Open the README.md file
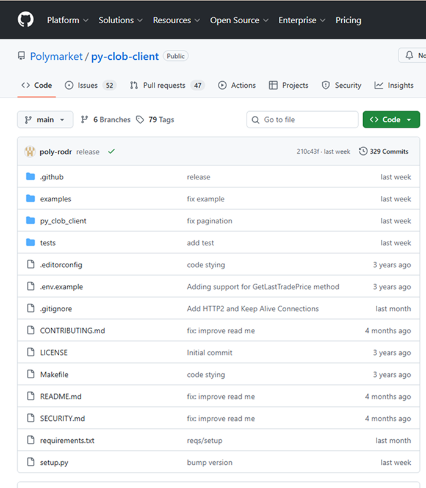Image resolution: width=426 pixels, height=488 pixels. coord(60,396)
